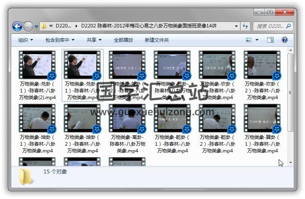This screenshot has height=199, width=305.
Task: Select video 万物类象-兑卦(1) 八卦万物类象(2).mp4 thumbnail
Action: click(x=37, y=65)
